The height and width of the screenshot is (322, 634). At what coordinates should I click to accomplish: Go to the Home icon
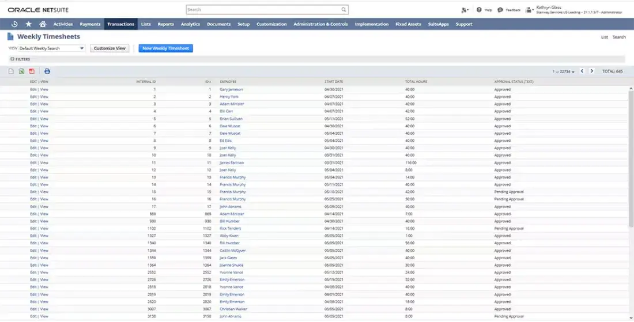(43, 24)
